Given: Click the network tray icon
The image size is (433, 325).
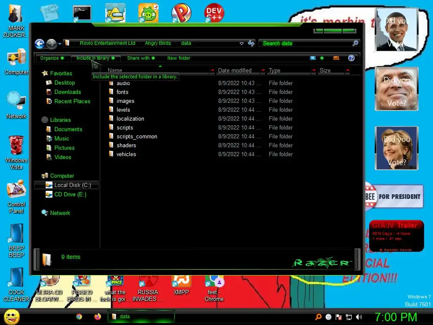Looking at the screenshot, I should point(349,317).
